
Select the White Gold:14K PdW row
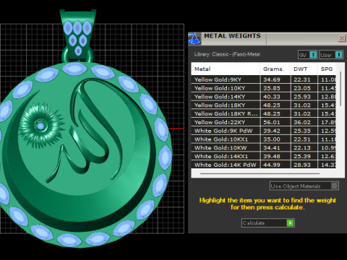[264, 165]
